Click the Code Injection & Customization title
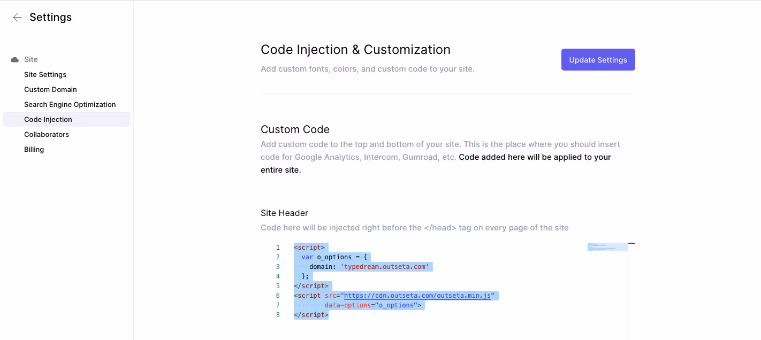This screenshot has height=340, width=761. pos(355,50)
